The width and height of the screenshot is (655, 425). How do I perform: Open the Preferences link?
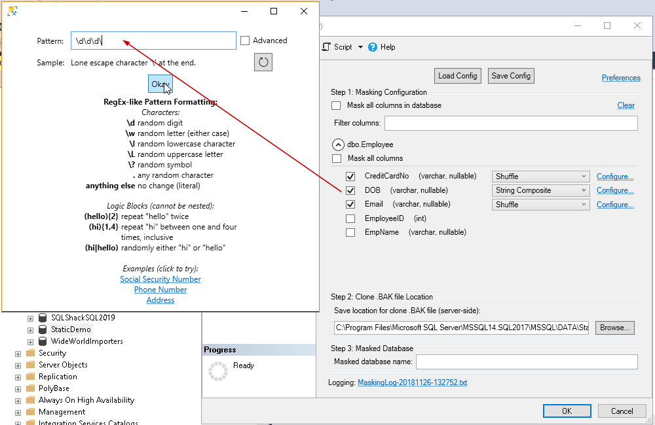pyautogui.click(x=621, y=78)
